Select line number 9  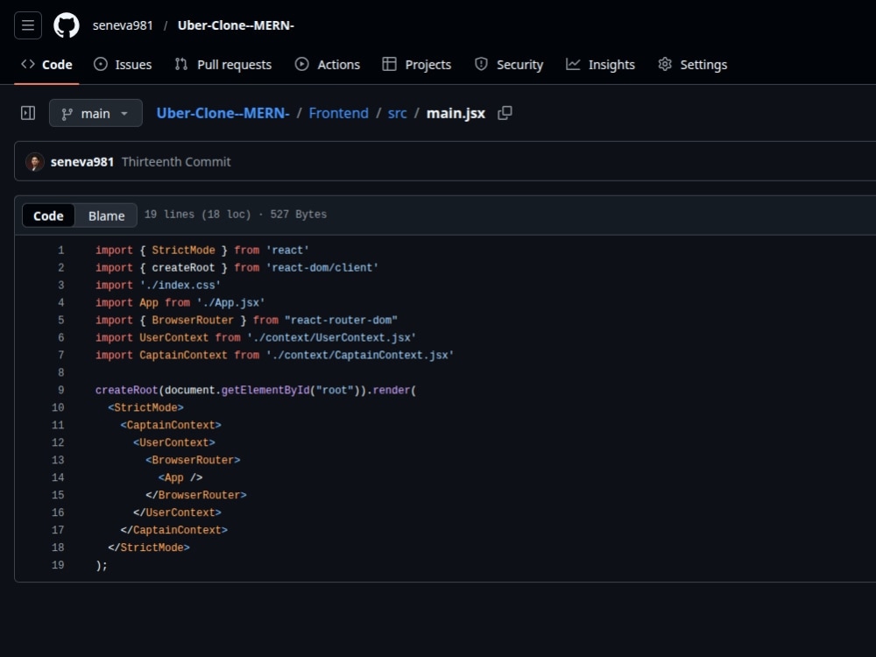[x=61, y=390]
